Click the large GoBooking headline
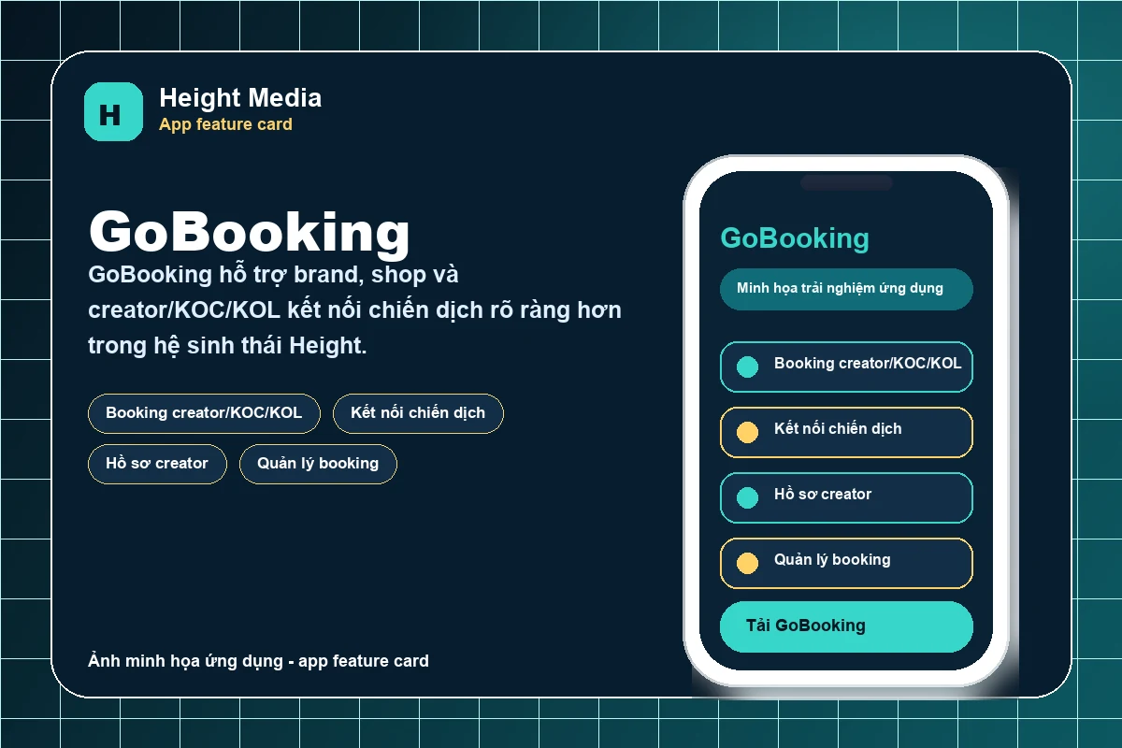Screen dimensions: 1122x748 point(250,232)
